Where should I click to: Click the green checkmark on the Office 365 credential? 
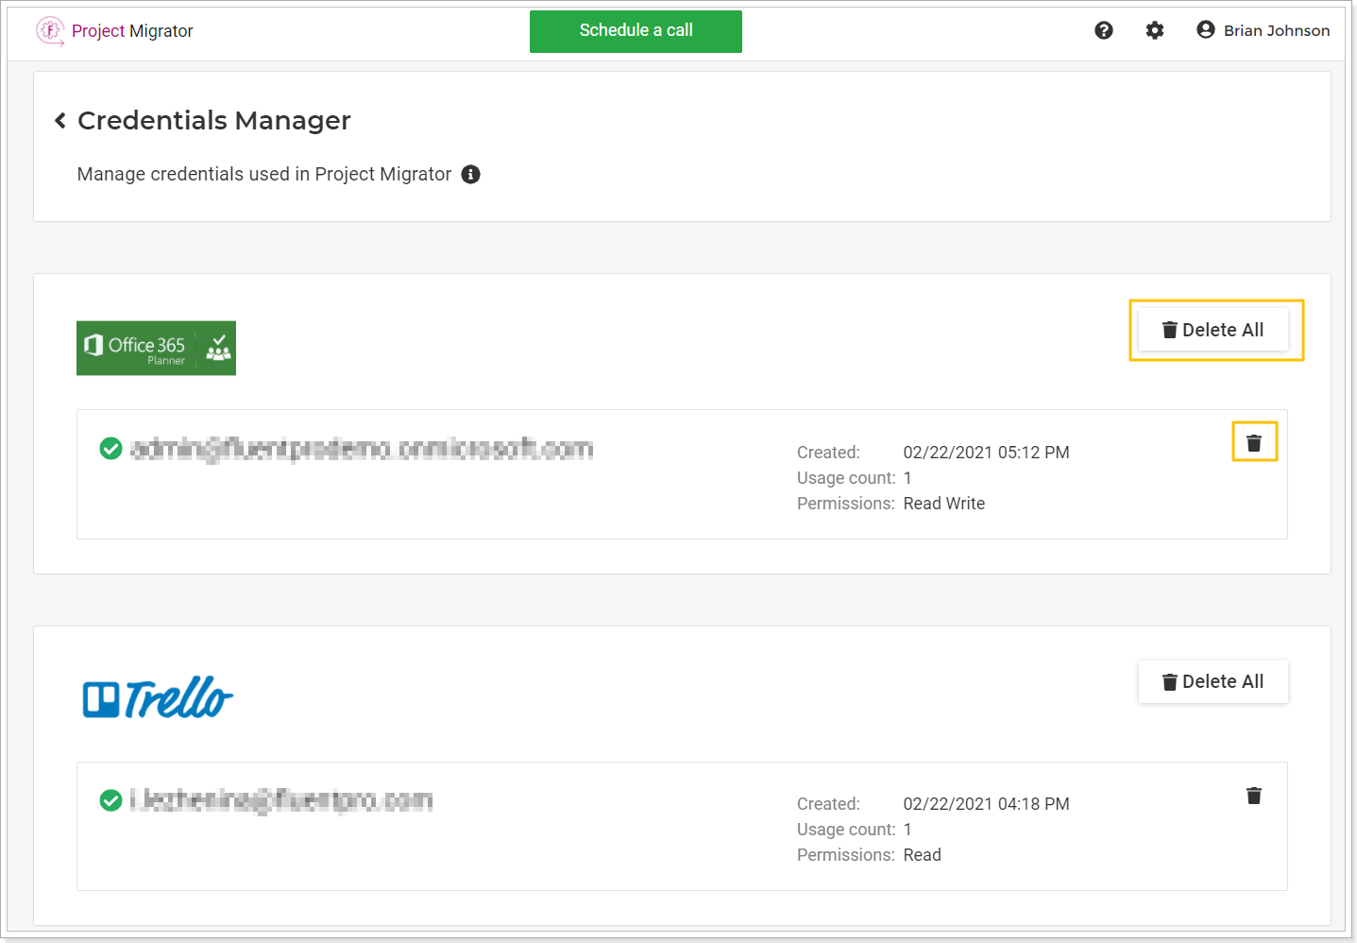coord(110,449)
